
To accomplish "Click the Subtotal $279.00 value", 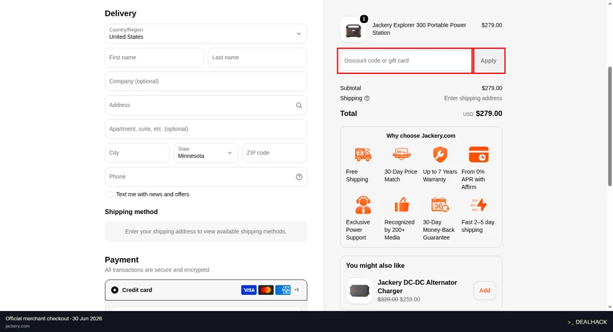I will tap(492, 88).
